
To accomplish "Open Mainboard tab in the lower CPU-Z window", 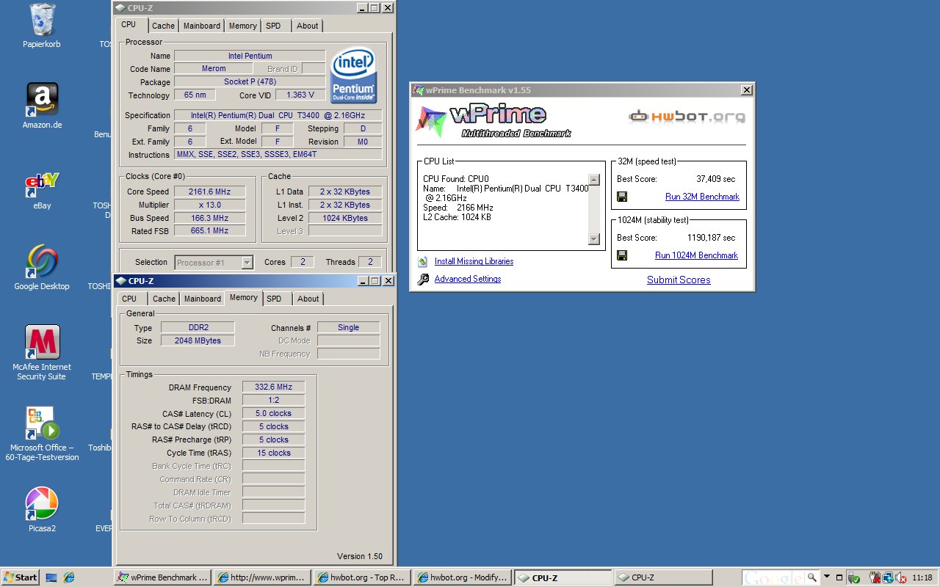I will point(203,299).
